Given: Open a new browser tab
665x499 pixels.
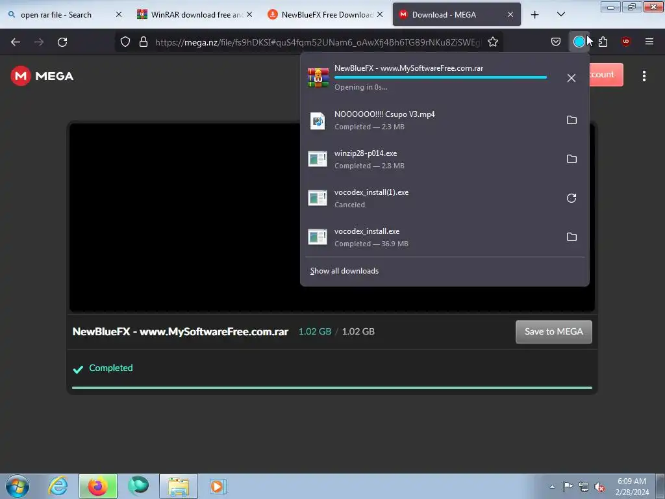Looking at the screenshot, I should pos(535,15).
